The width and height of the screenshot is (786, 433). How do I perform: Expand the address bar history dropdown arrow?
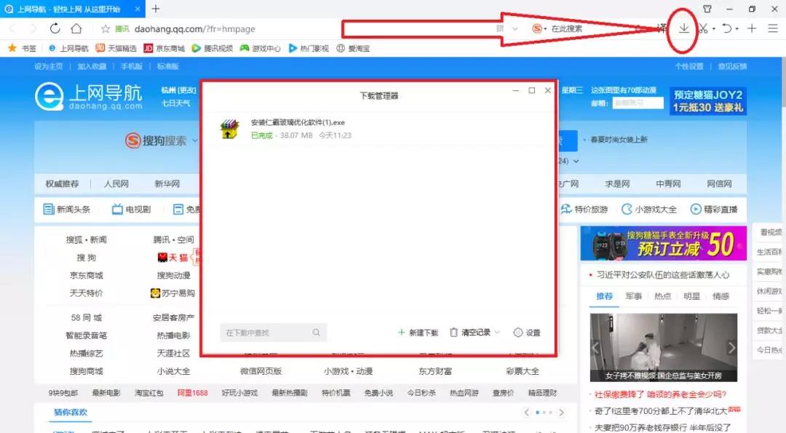point(515,29)
